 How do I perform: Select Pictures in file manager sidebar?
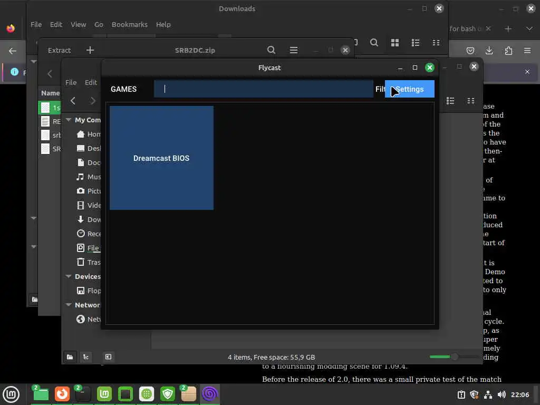tap(89, 191)
